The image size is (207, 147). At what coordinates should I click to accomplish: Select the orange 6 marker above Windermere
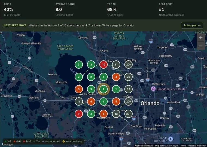click(103, 114)
